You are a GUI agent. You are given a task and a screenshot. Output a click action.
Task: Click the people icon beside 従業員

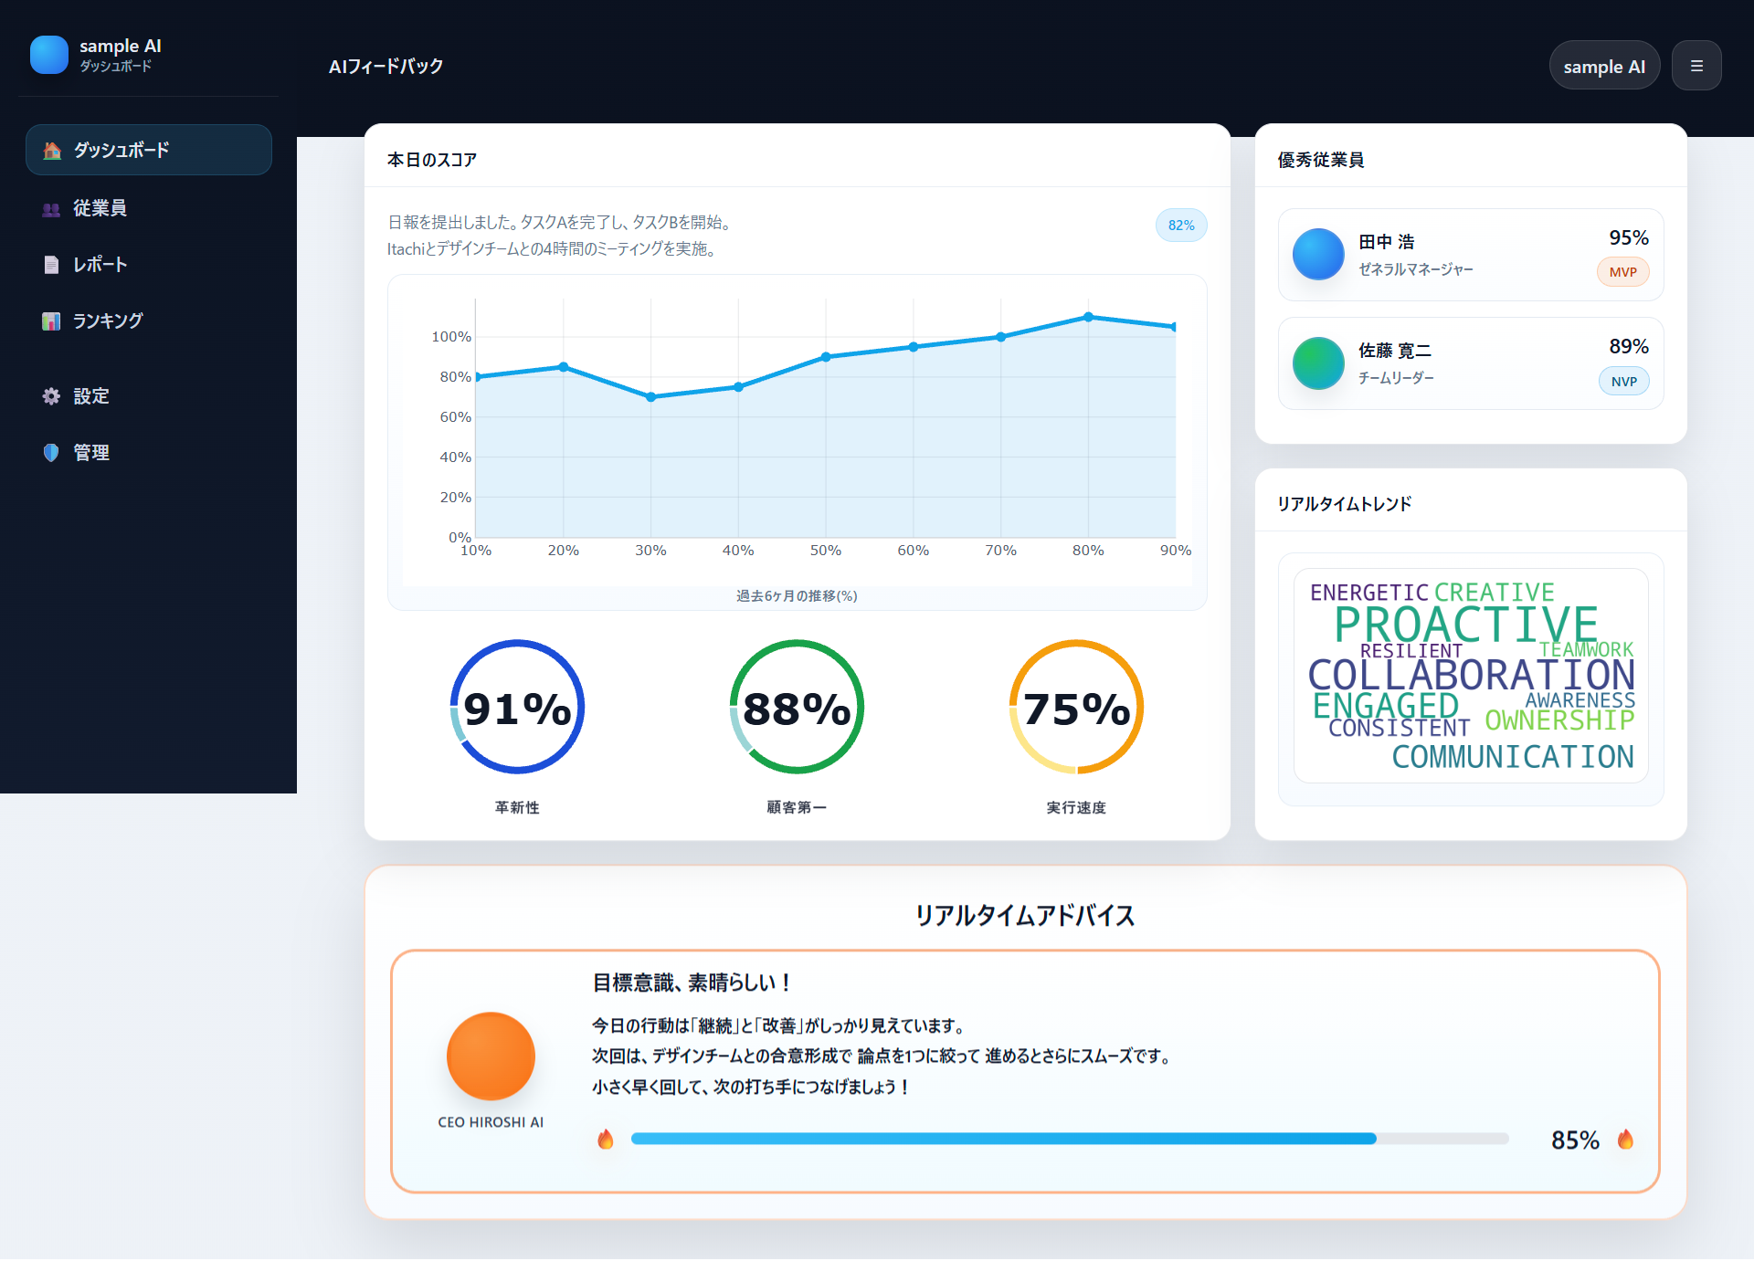click(x=51, y=209)
